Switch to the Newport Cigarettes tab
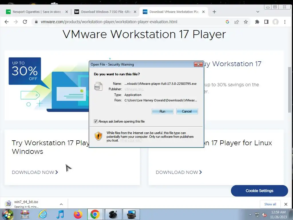Viewport: 293px width, 220px height. 37,12
